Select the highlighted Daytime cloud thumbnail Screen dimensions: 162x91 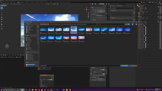coord(74,30)
